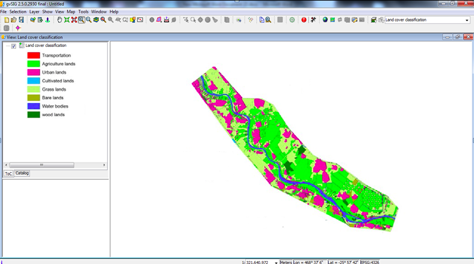474x264 pixels.
Task: Click the red Transportation color swatch
Action: pos(33,55)
